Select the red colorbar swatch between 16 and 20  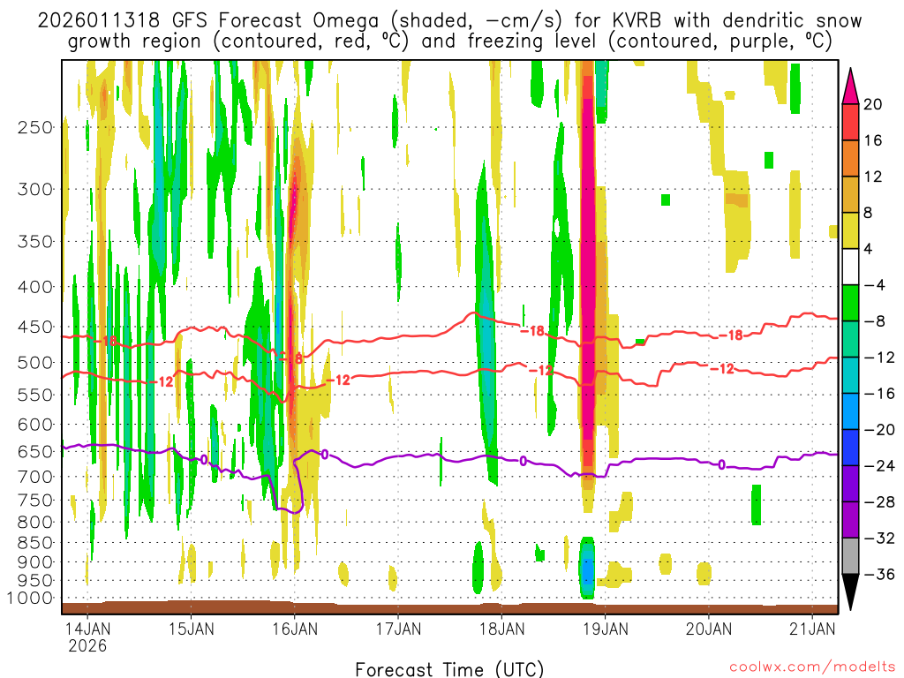coord(852,122)
